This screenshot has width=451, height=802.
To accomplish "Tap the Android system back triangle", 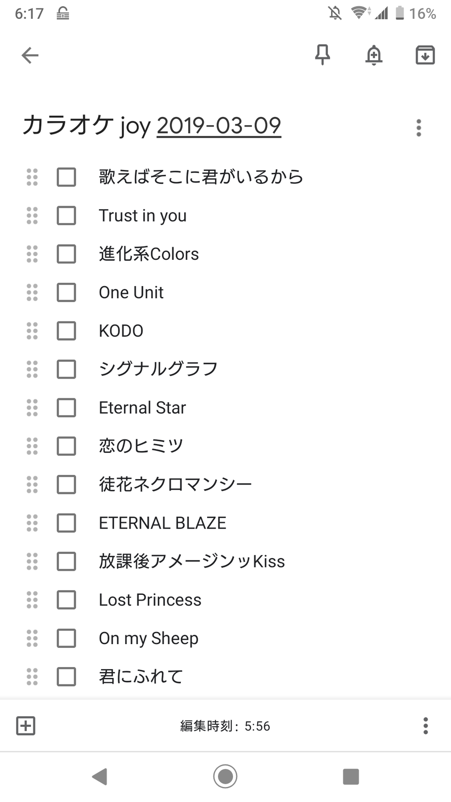I will (x=100, y=776).
